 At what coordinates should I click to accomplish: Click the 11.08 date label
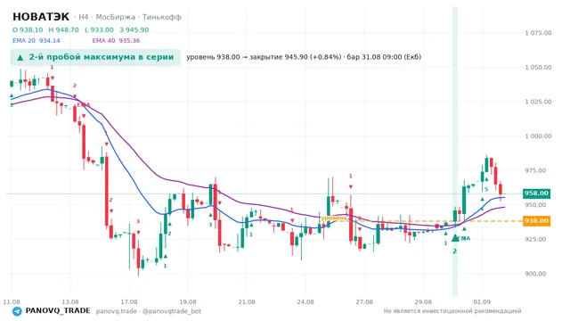click(x=12, y=301)
